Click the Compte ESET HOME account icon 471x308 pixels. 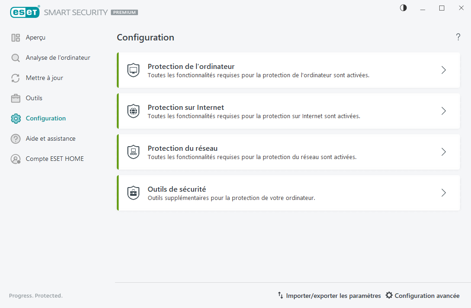pos(16,159)
